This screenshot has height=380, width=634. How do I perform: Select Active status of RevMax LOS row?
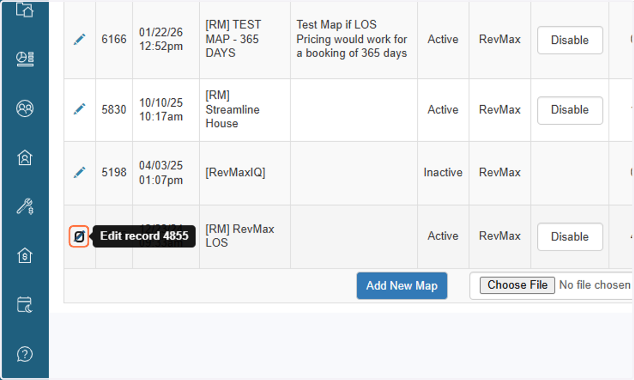443,236
